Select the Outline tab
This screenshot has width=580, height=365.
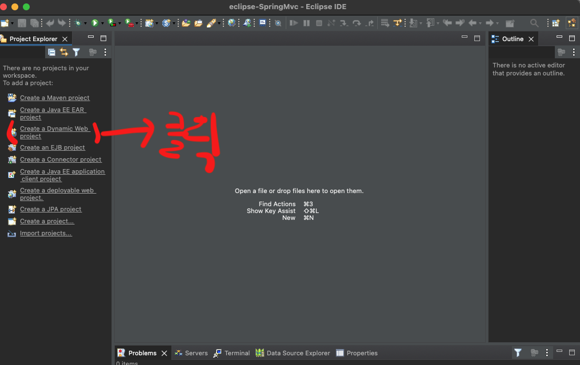click(513, 39)
